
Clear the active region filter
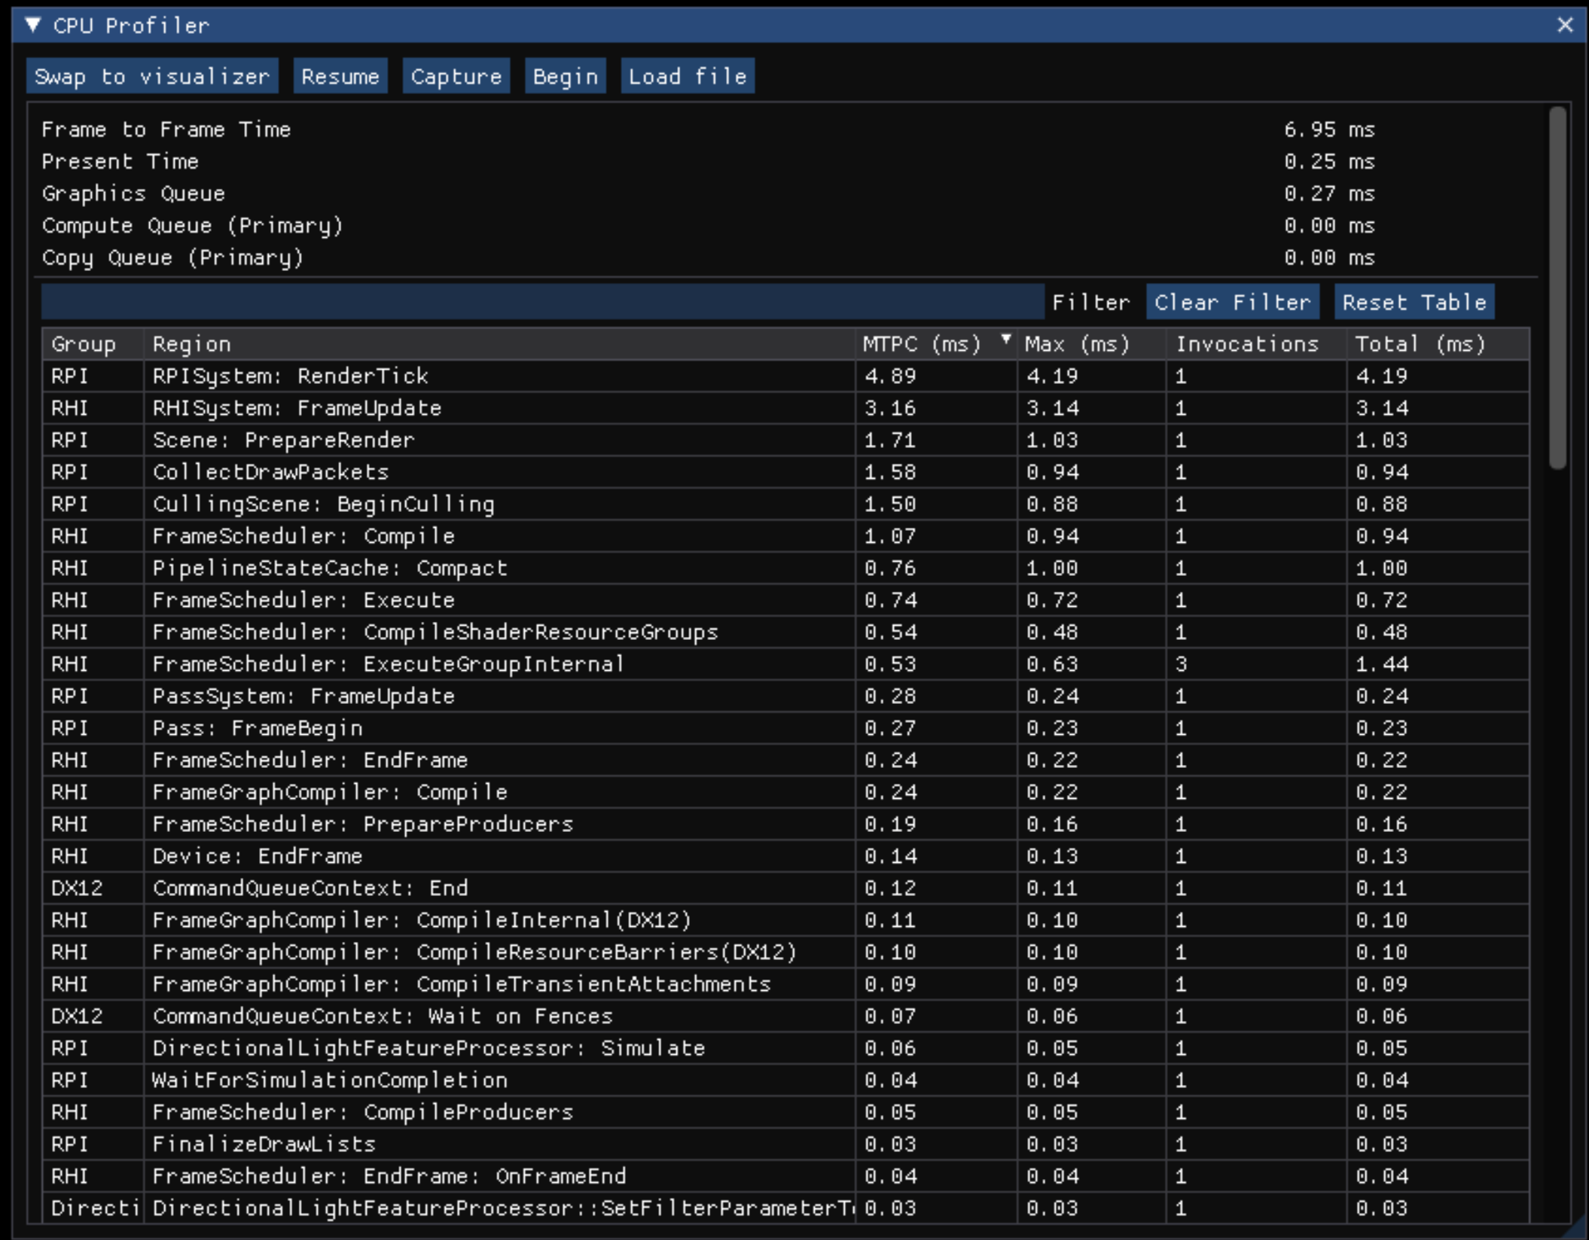point(1232,302)
